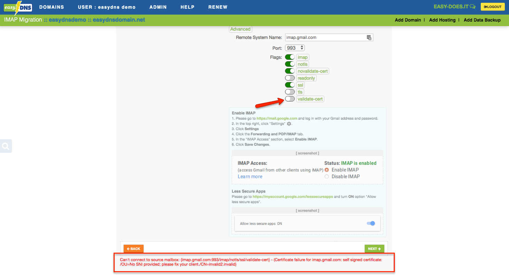Open the DOMAINS menu
The image size is (509, 275).
(x=52, y=7)
